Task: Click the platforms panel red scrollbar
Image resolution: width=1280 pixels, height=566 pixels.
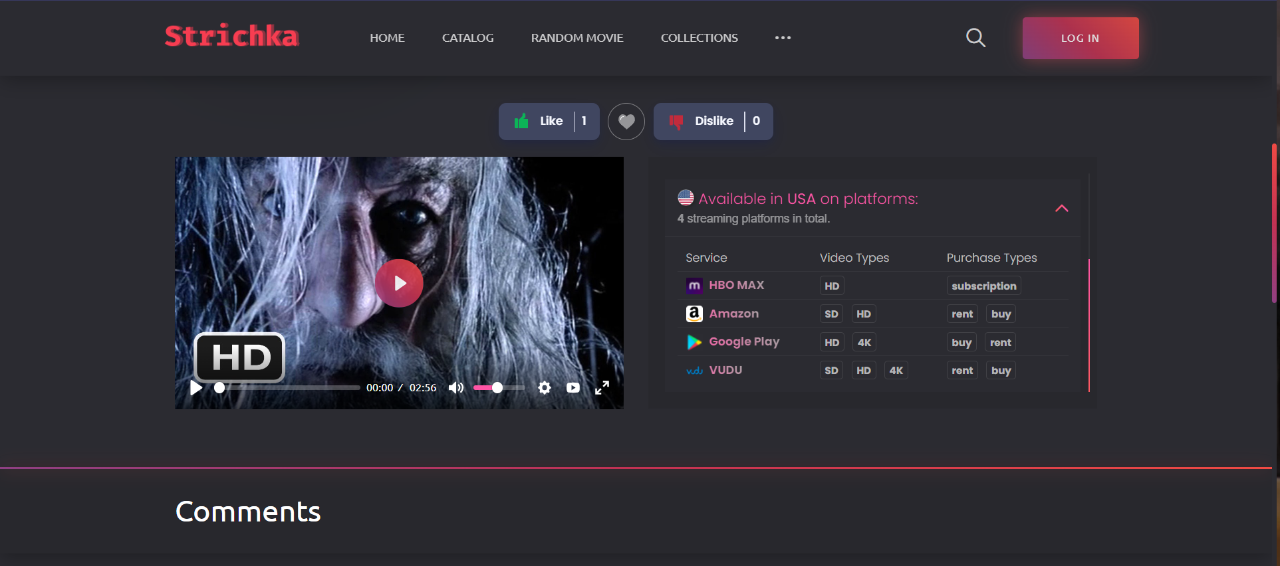Action: (1089, 326)
